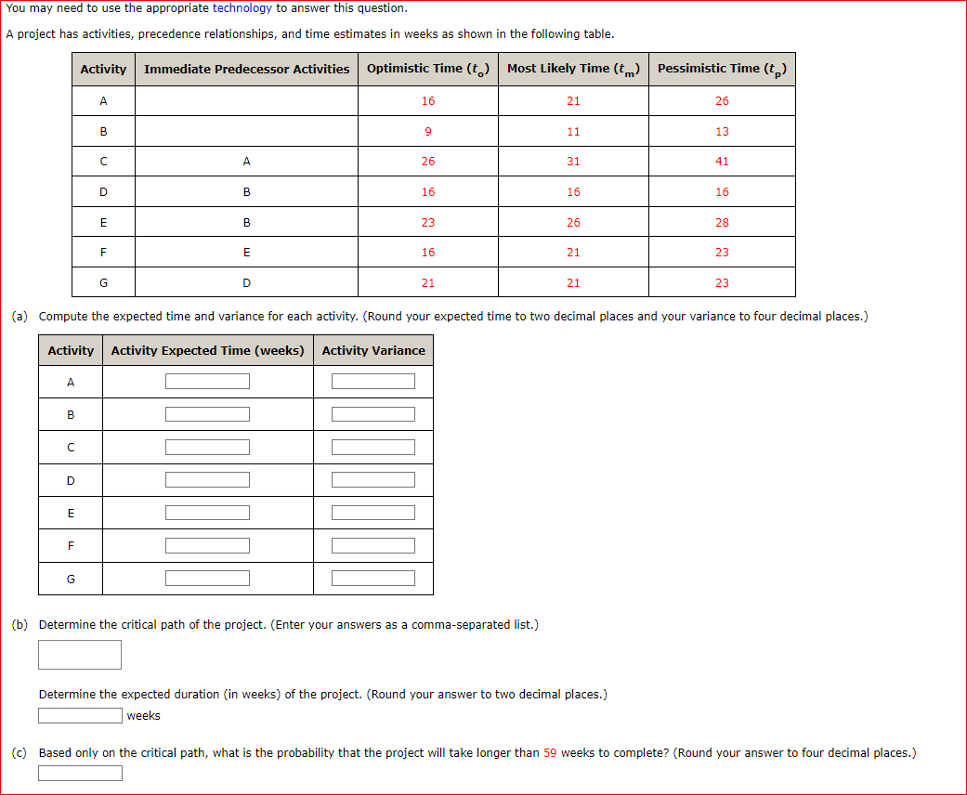Click the expected duration weeks answer box

point(79,715)
